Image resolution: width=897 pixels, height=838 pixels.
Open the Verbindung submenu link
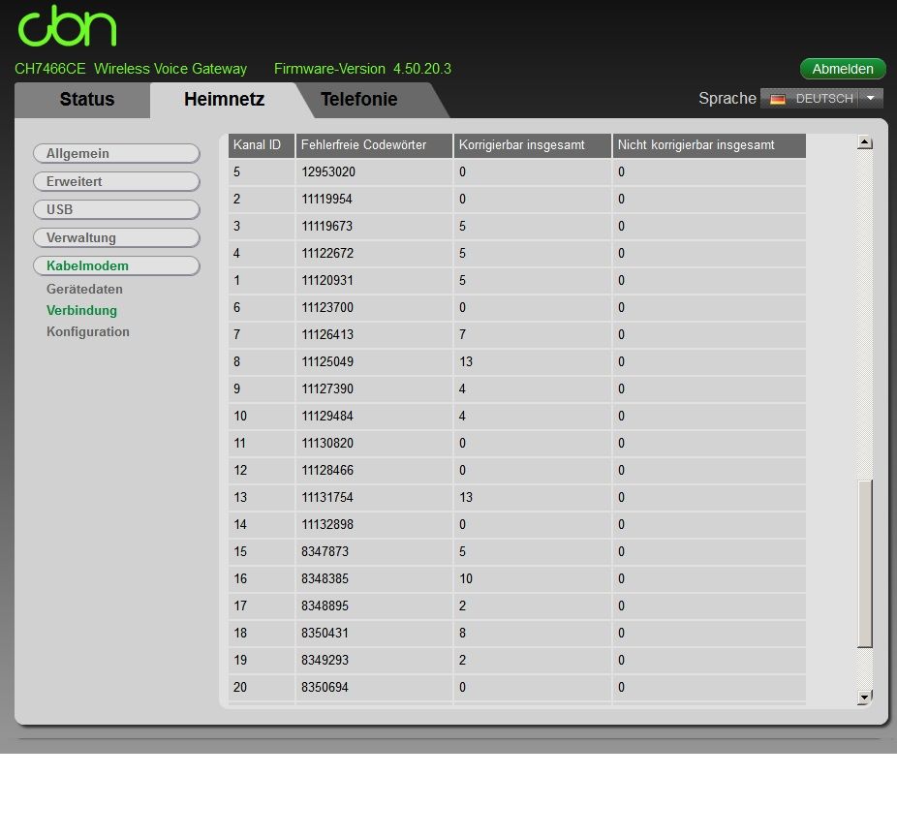click(x=81, y=311)
